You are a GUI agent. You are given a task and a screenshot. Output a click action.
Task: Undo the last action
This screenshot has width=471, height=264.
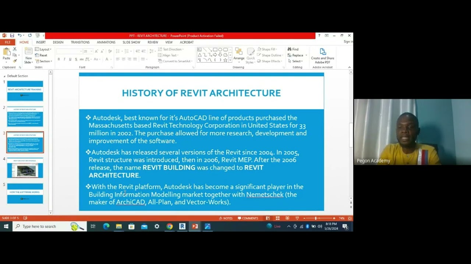20,36
